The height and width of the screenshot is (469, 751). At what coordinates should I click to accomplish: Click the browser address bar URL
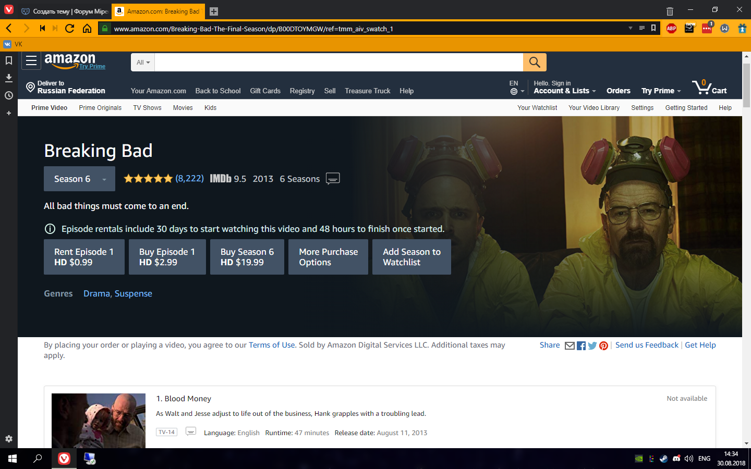[x=253, y=29]
